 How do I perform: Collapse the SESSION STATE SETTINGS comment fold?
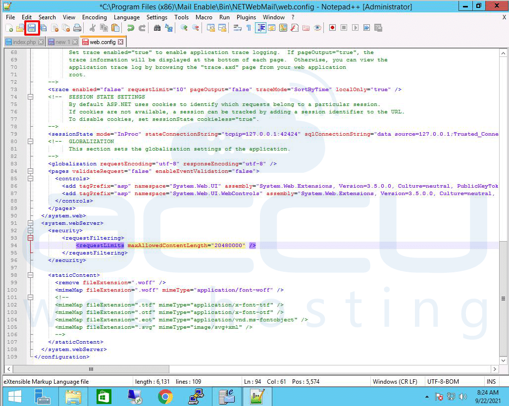(30, 97)
